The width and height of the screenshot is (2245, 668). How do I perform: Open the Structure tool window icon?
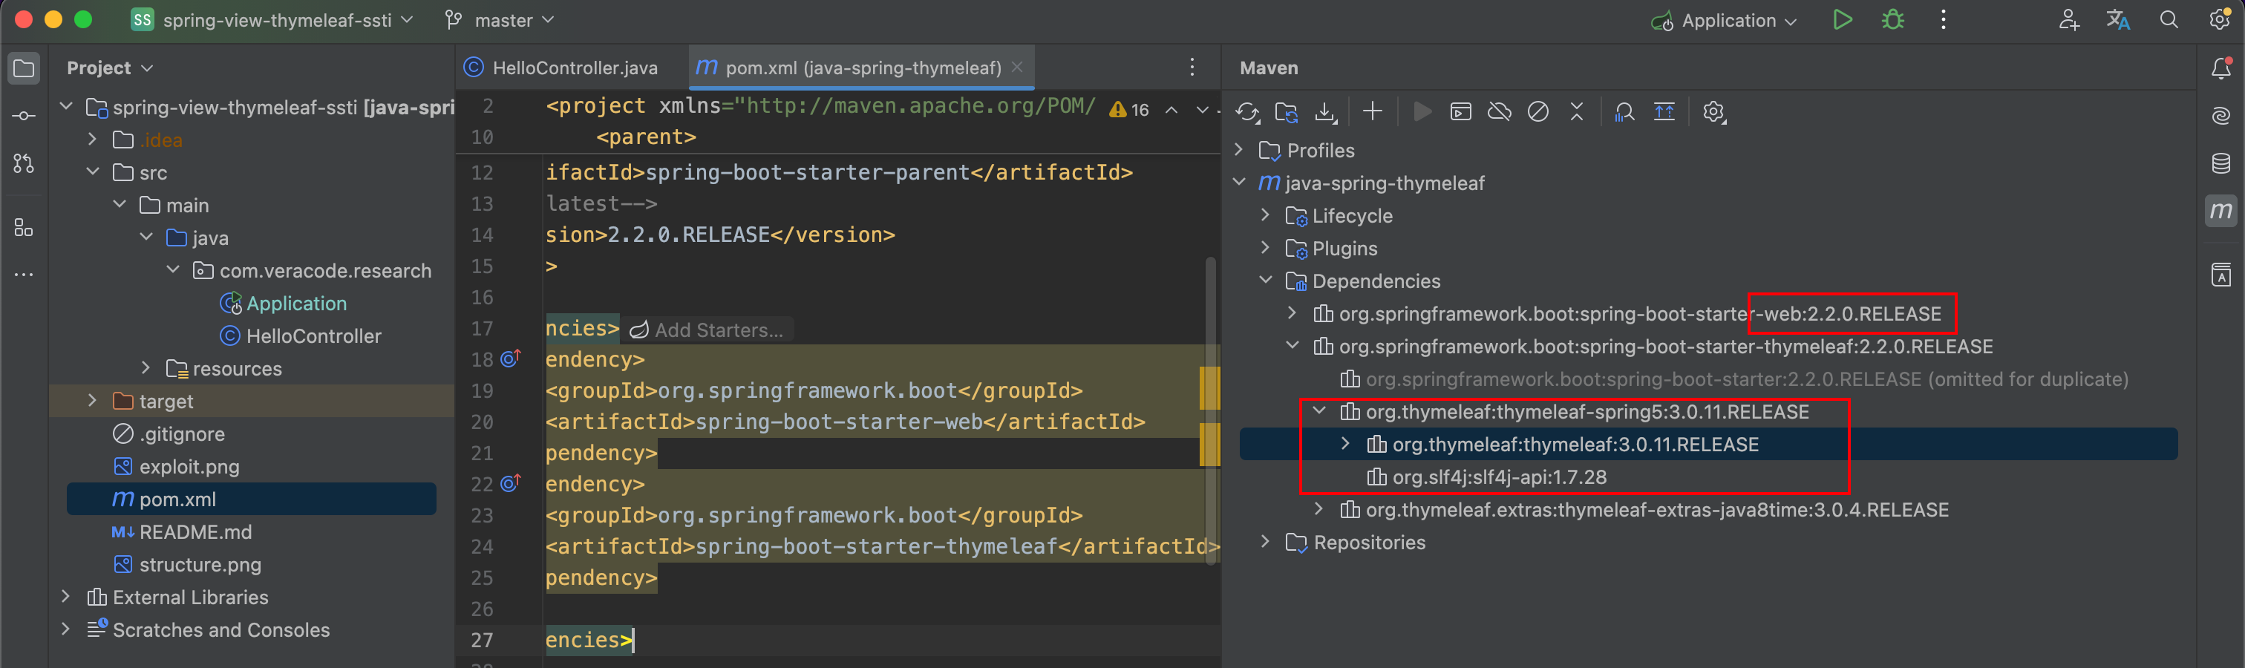[x=24, y=228]
